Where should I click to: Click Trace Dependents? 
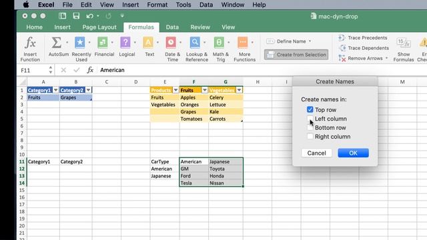pos(364,48)
